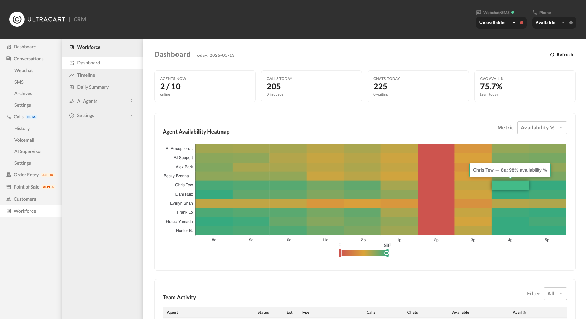Open Voicemail in the sidebar
This screenshot has height=319, width=586.
24,140
